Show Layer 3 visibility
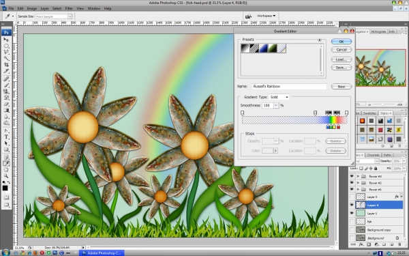Screen dimensions: 409x256 click(352, 197)
